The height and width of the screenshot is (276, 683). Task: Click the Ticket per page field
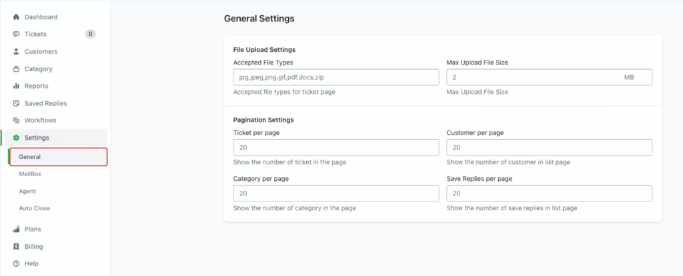[335, 147]
